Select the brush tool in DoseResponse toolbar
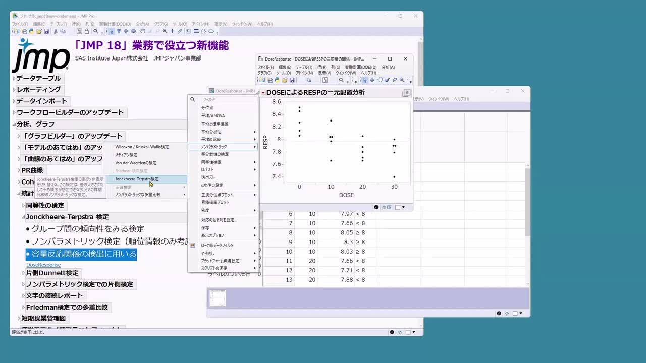 (x=387, y=80)
